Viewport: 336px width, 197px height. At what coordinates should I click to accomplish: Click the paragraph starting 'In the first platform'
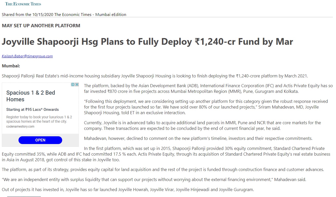point(166,154)
